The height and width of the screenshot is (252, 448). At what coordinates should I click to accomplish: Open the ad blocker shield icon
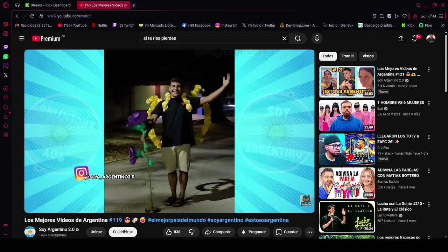tap(389, 16)
